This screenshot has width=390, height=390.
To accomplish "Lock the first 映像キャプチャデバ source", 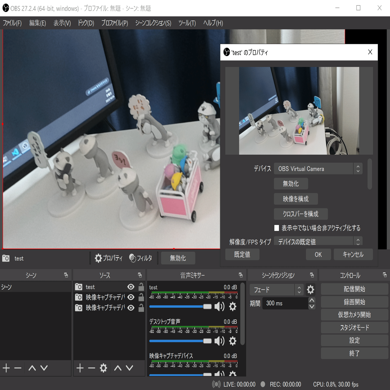I will click(x=141, y=297).
